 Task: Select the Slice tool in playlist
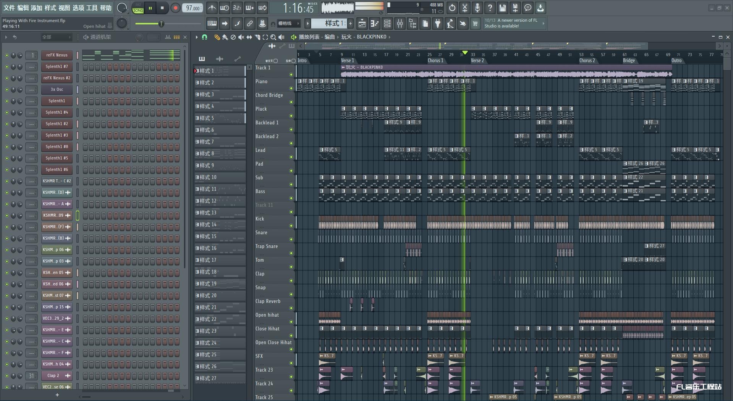click(257, 37)
